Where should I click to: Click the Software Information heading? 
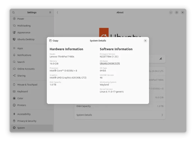116,49
